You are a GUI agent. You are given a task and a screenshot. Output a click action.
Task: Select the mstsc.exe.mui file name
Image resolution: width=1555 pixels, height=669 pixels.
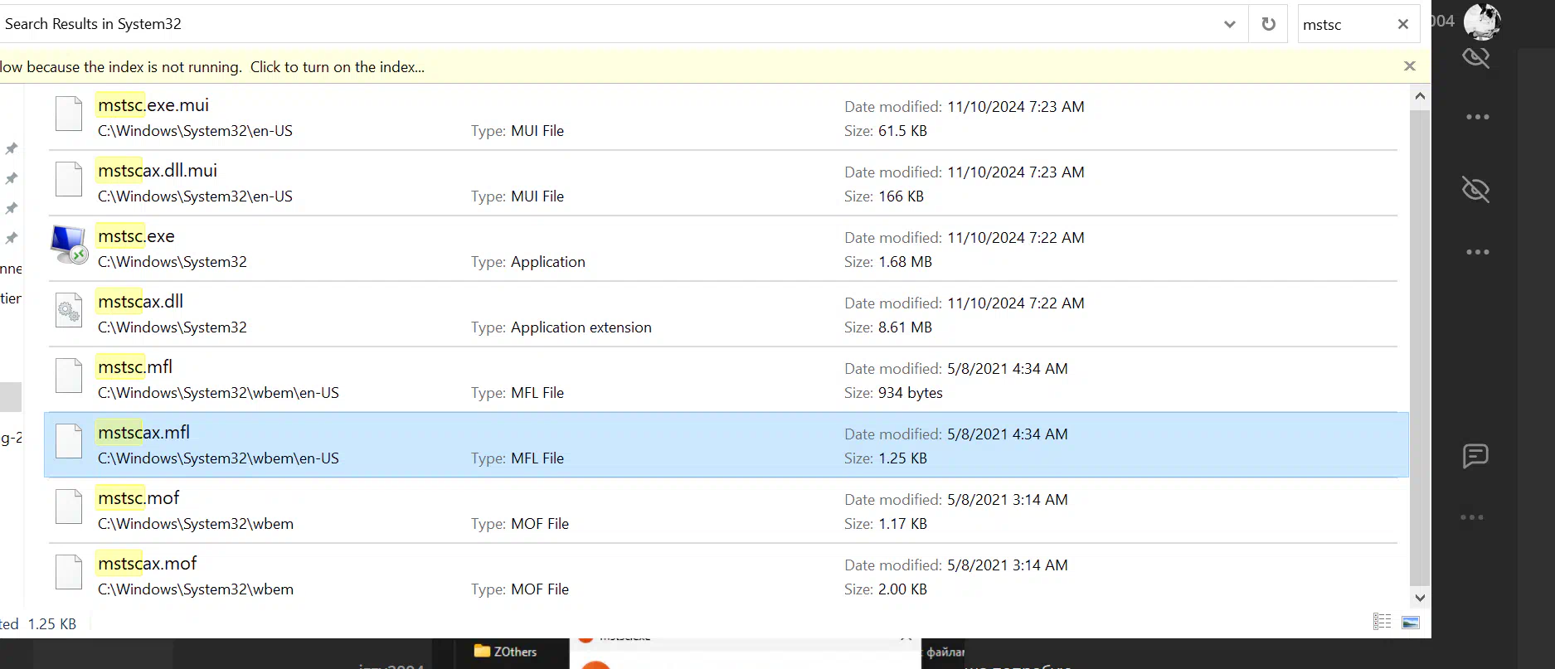[153, 105]
